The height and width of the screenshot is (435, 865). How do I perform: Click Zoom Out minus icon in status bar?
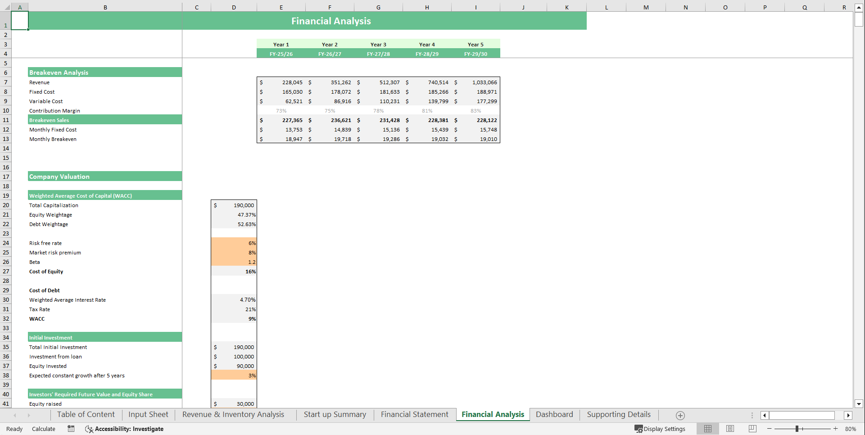coord(770,429)
